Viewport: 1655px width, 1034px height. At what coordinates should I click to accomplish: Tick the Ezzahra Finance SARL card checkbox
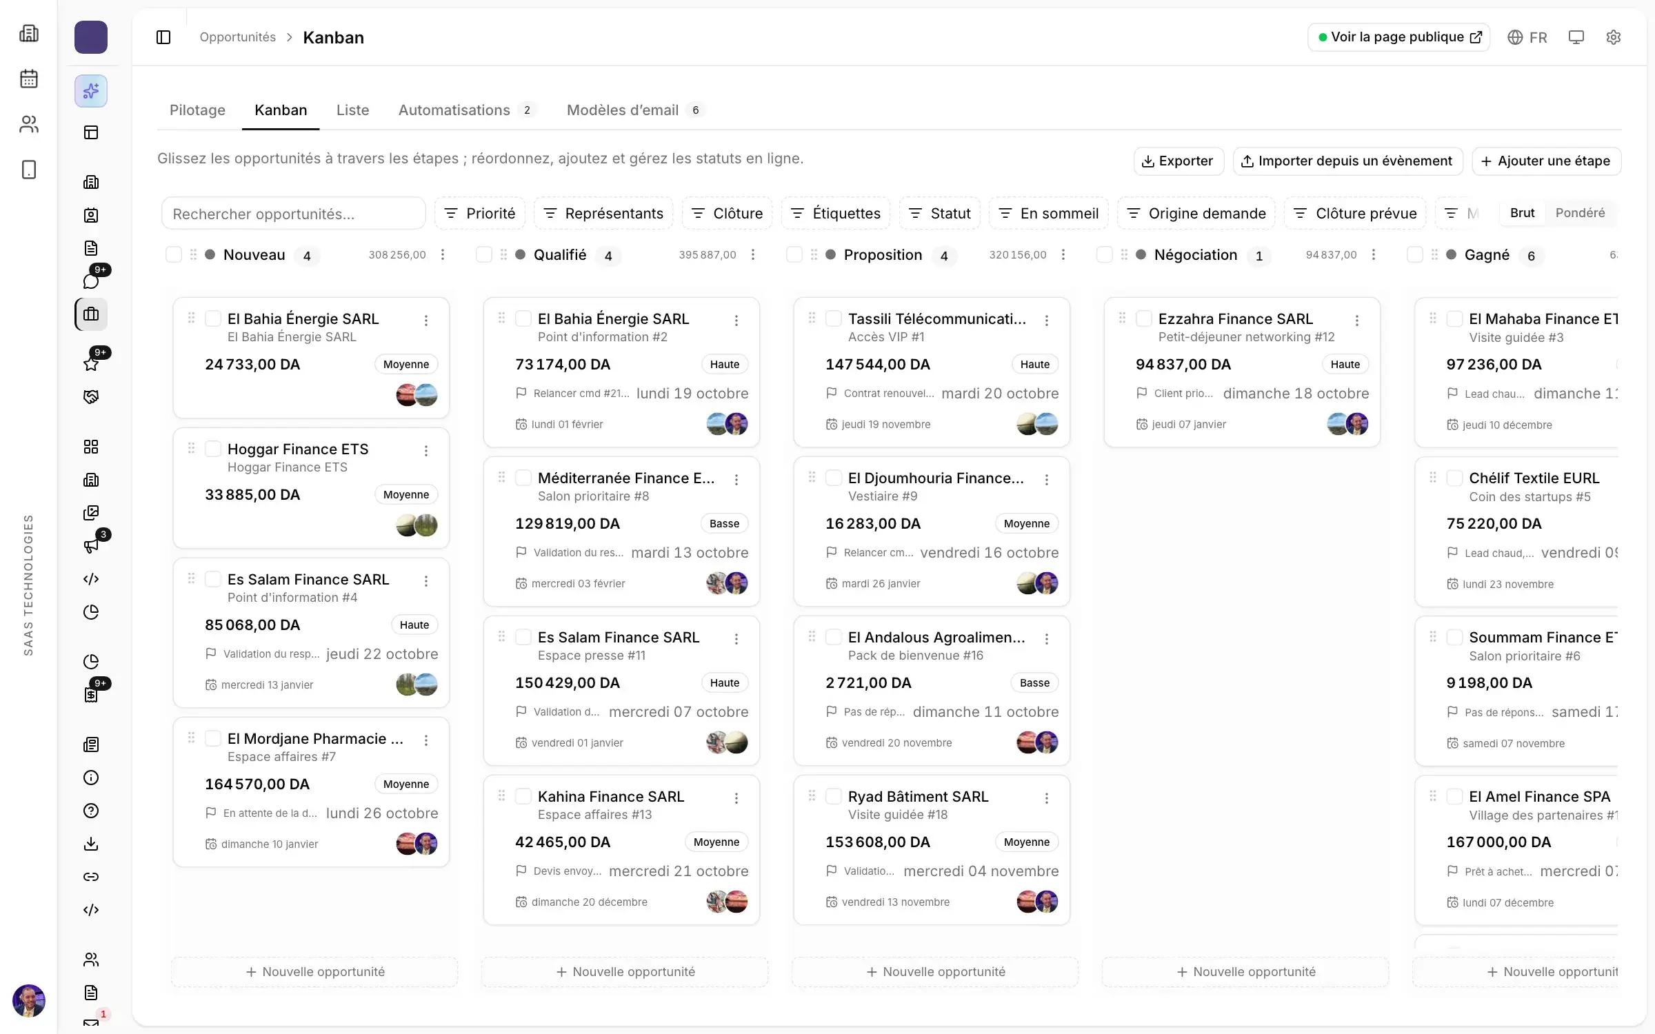tap(1144, 318)
